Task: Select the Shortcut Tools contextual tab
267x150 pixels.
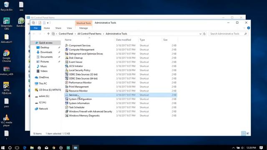Action: (x=83, y=23)
